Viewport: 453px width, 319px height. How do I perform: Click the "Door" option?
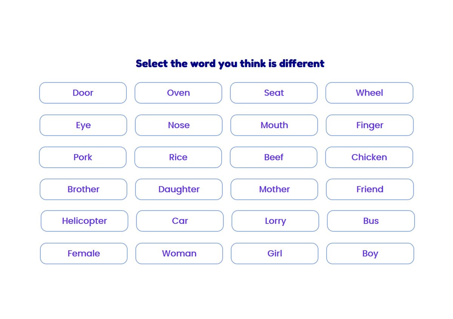pos(83,93)
